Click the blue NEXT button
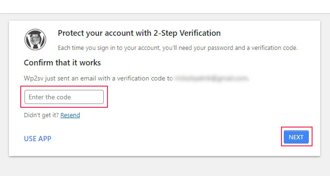 (296, 137)
